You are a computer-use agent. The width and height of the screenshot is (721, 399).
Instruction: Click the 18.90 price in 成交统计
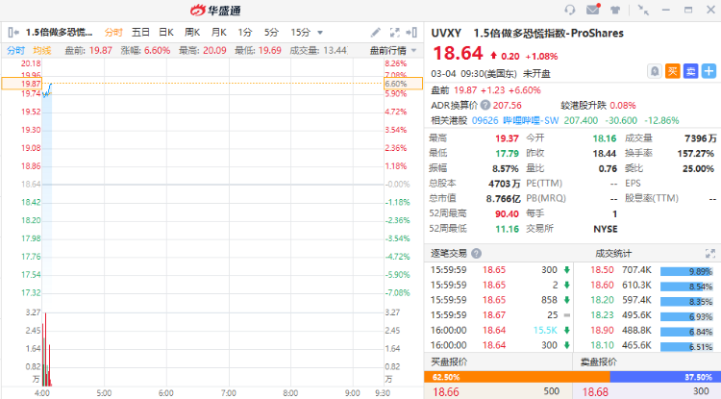[x=602, y=330]
